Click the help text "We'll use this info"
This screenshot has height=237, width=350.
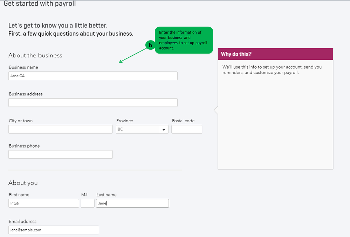(x=272, y=70)
